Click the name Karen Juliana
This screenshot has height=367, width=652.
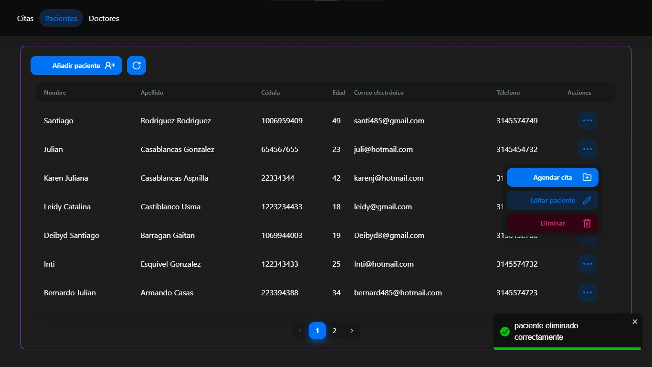pos(66,178)
